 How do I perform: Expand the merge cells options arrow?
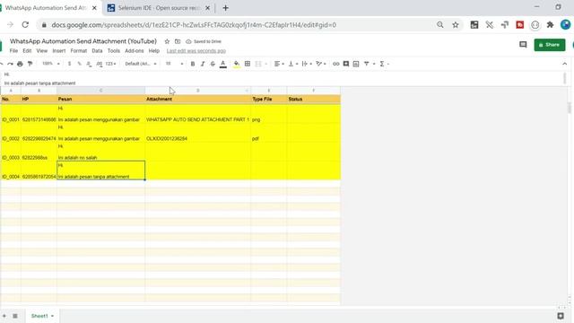click(x=265, y=64)
